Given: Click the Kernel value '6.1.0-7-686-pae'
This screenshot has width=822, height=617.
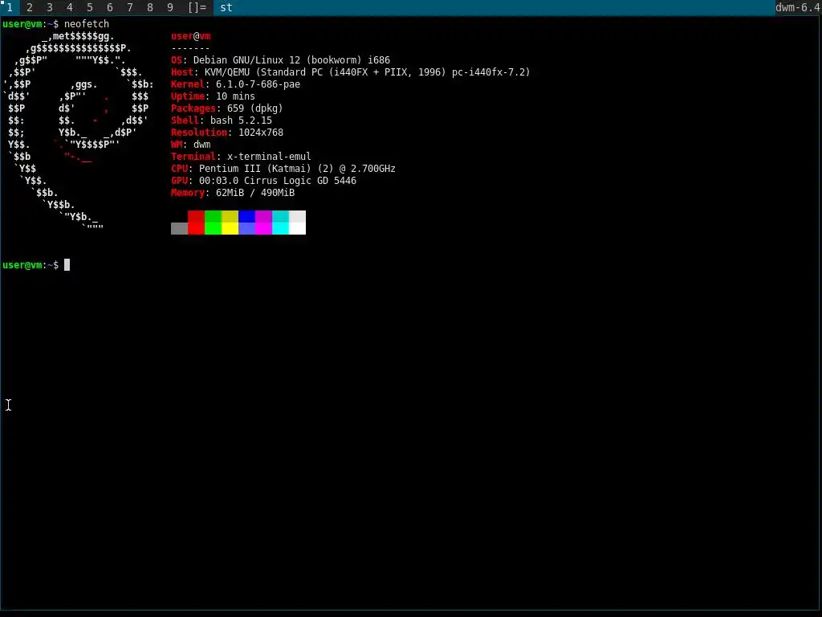Looking at the screenshot, I should pos(258,84).
